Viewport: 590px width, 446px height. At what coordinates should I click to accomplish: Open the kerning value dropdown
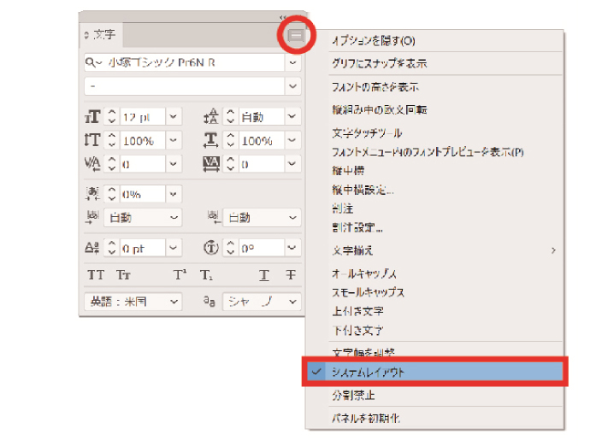pyautogui.click(x=173, y=163)
